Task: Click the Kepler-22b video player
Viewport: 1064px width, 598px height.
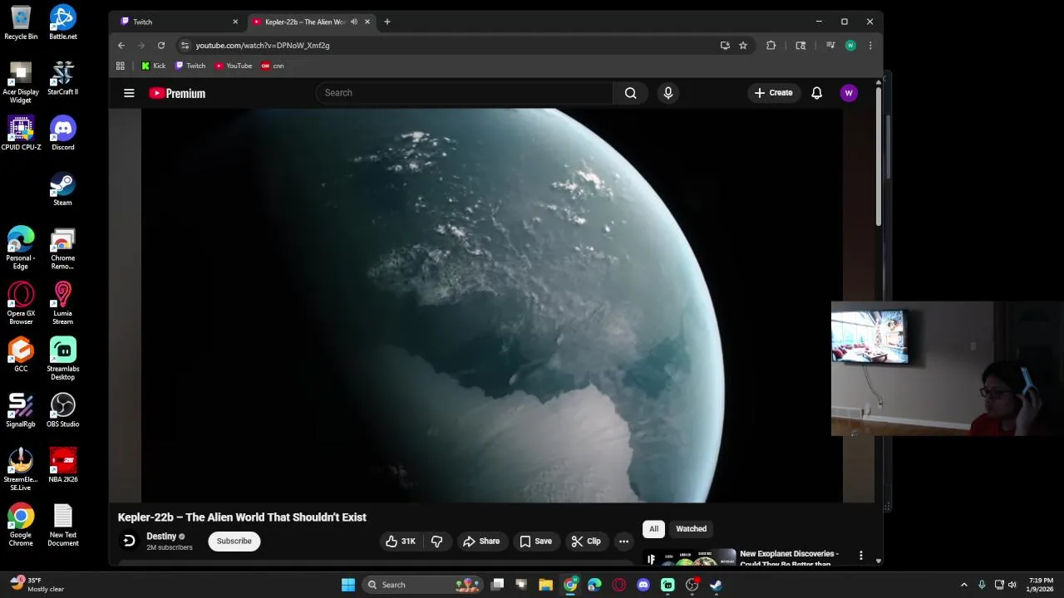Action: coord(492,306)
